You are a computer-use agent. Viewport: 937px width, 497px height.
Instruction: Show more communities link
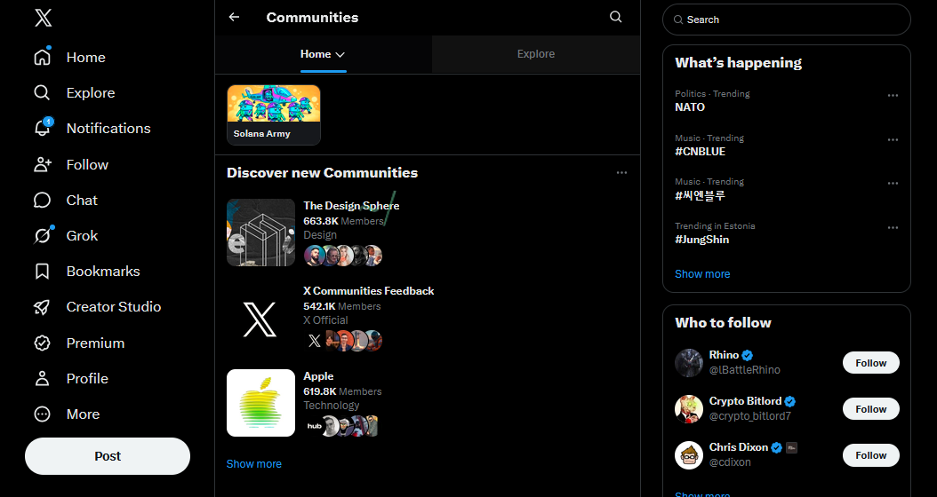254,463
